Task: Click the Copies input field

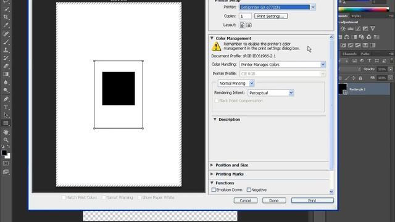Action: (x=246, y=16)
